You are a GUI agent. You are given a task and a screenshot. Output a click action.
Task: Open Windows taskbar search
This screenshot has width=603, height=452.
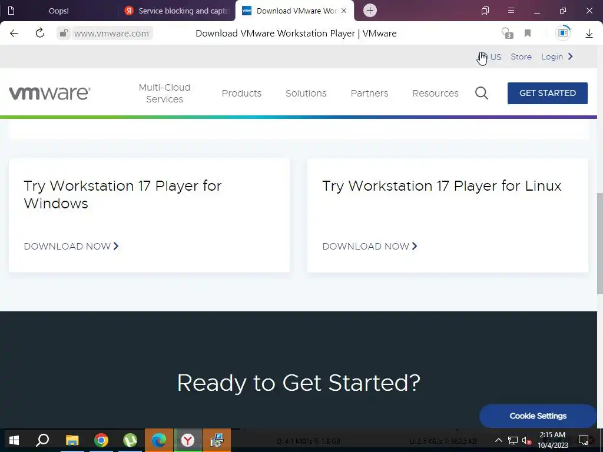[x=42, y=440]
